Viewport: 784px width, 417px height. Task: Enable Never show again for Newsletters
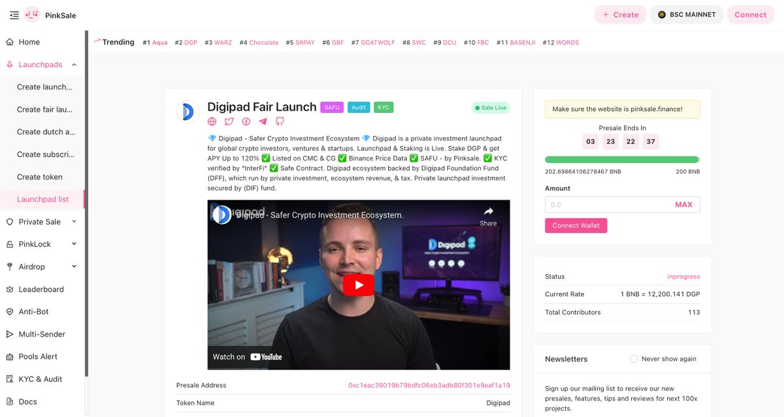tap(634, 358)
